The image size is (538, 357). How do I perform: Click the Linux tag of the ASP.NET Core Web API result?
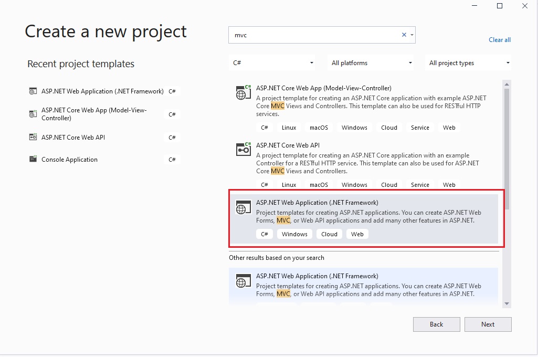(289, 185)
